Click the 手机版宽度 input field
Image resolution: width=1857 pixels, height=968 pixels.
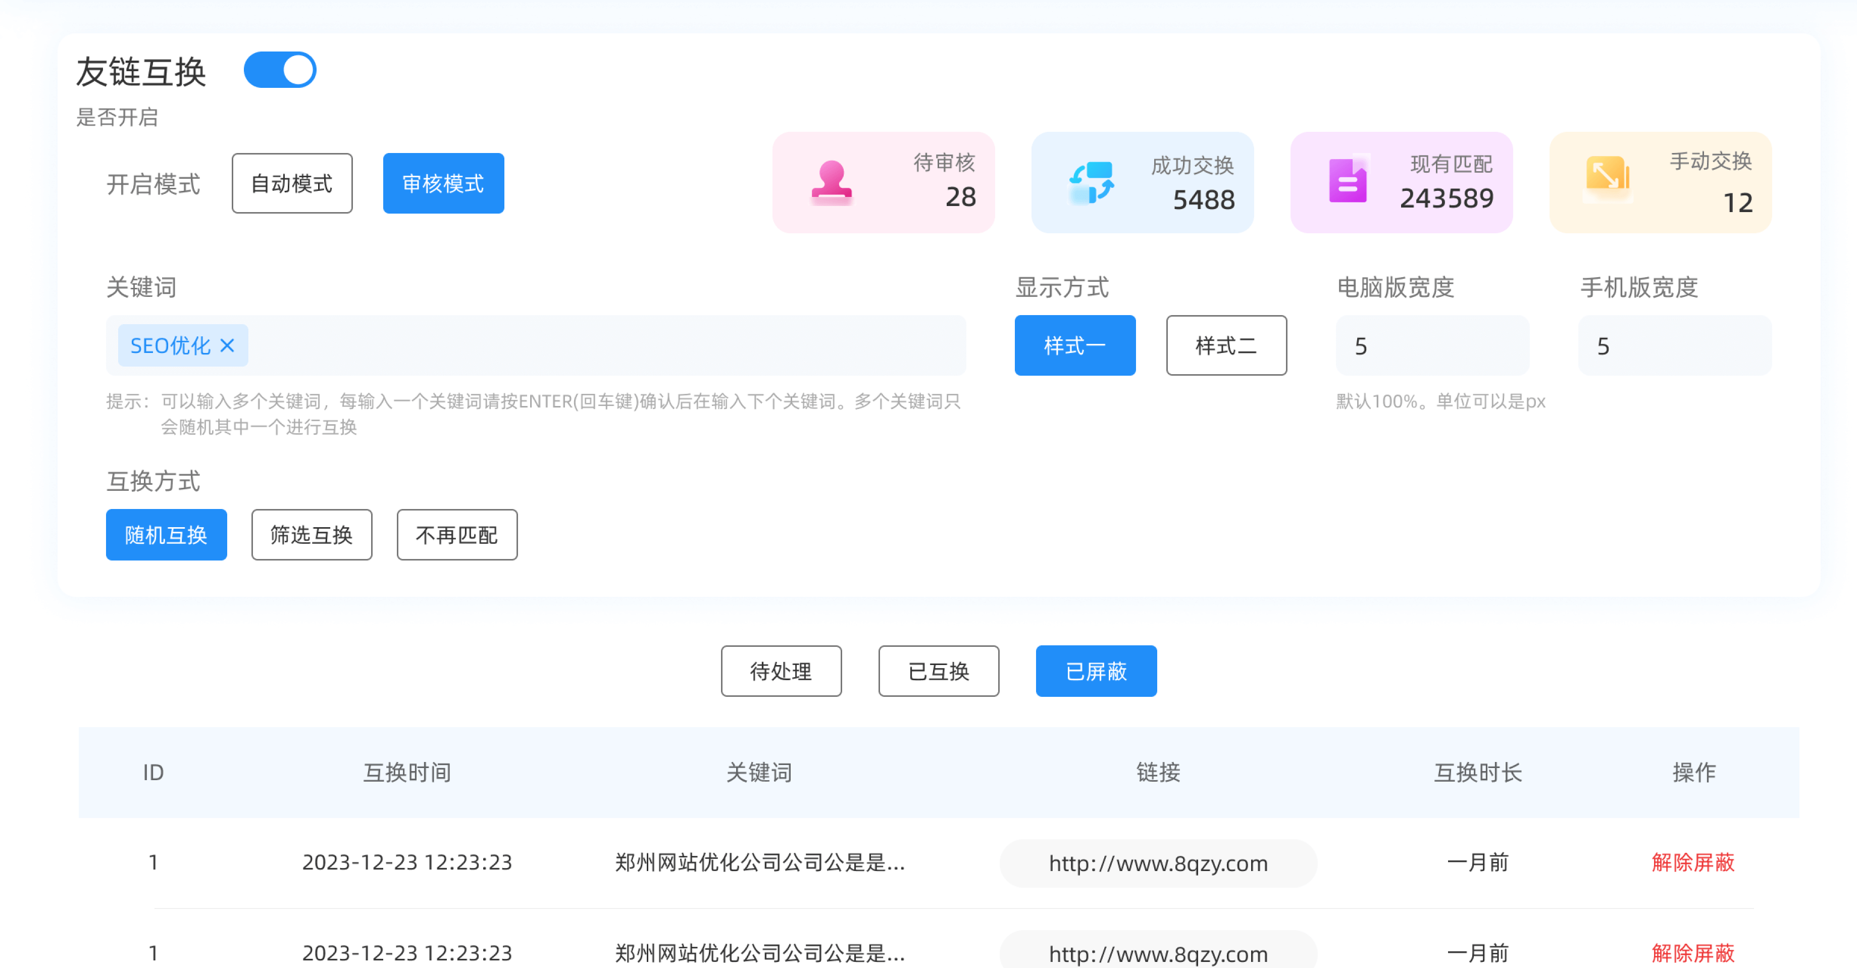[1674, 345]
